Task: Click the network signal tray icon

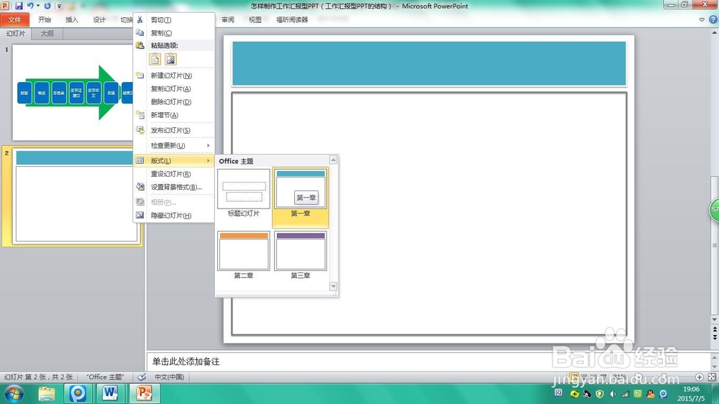Action: [625, 394]
